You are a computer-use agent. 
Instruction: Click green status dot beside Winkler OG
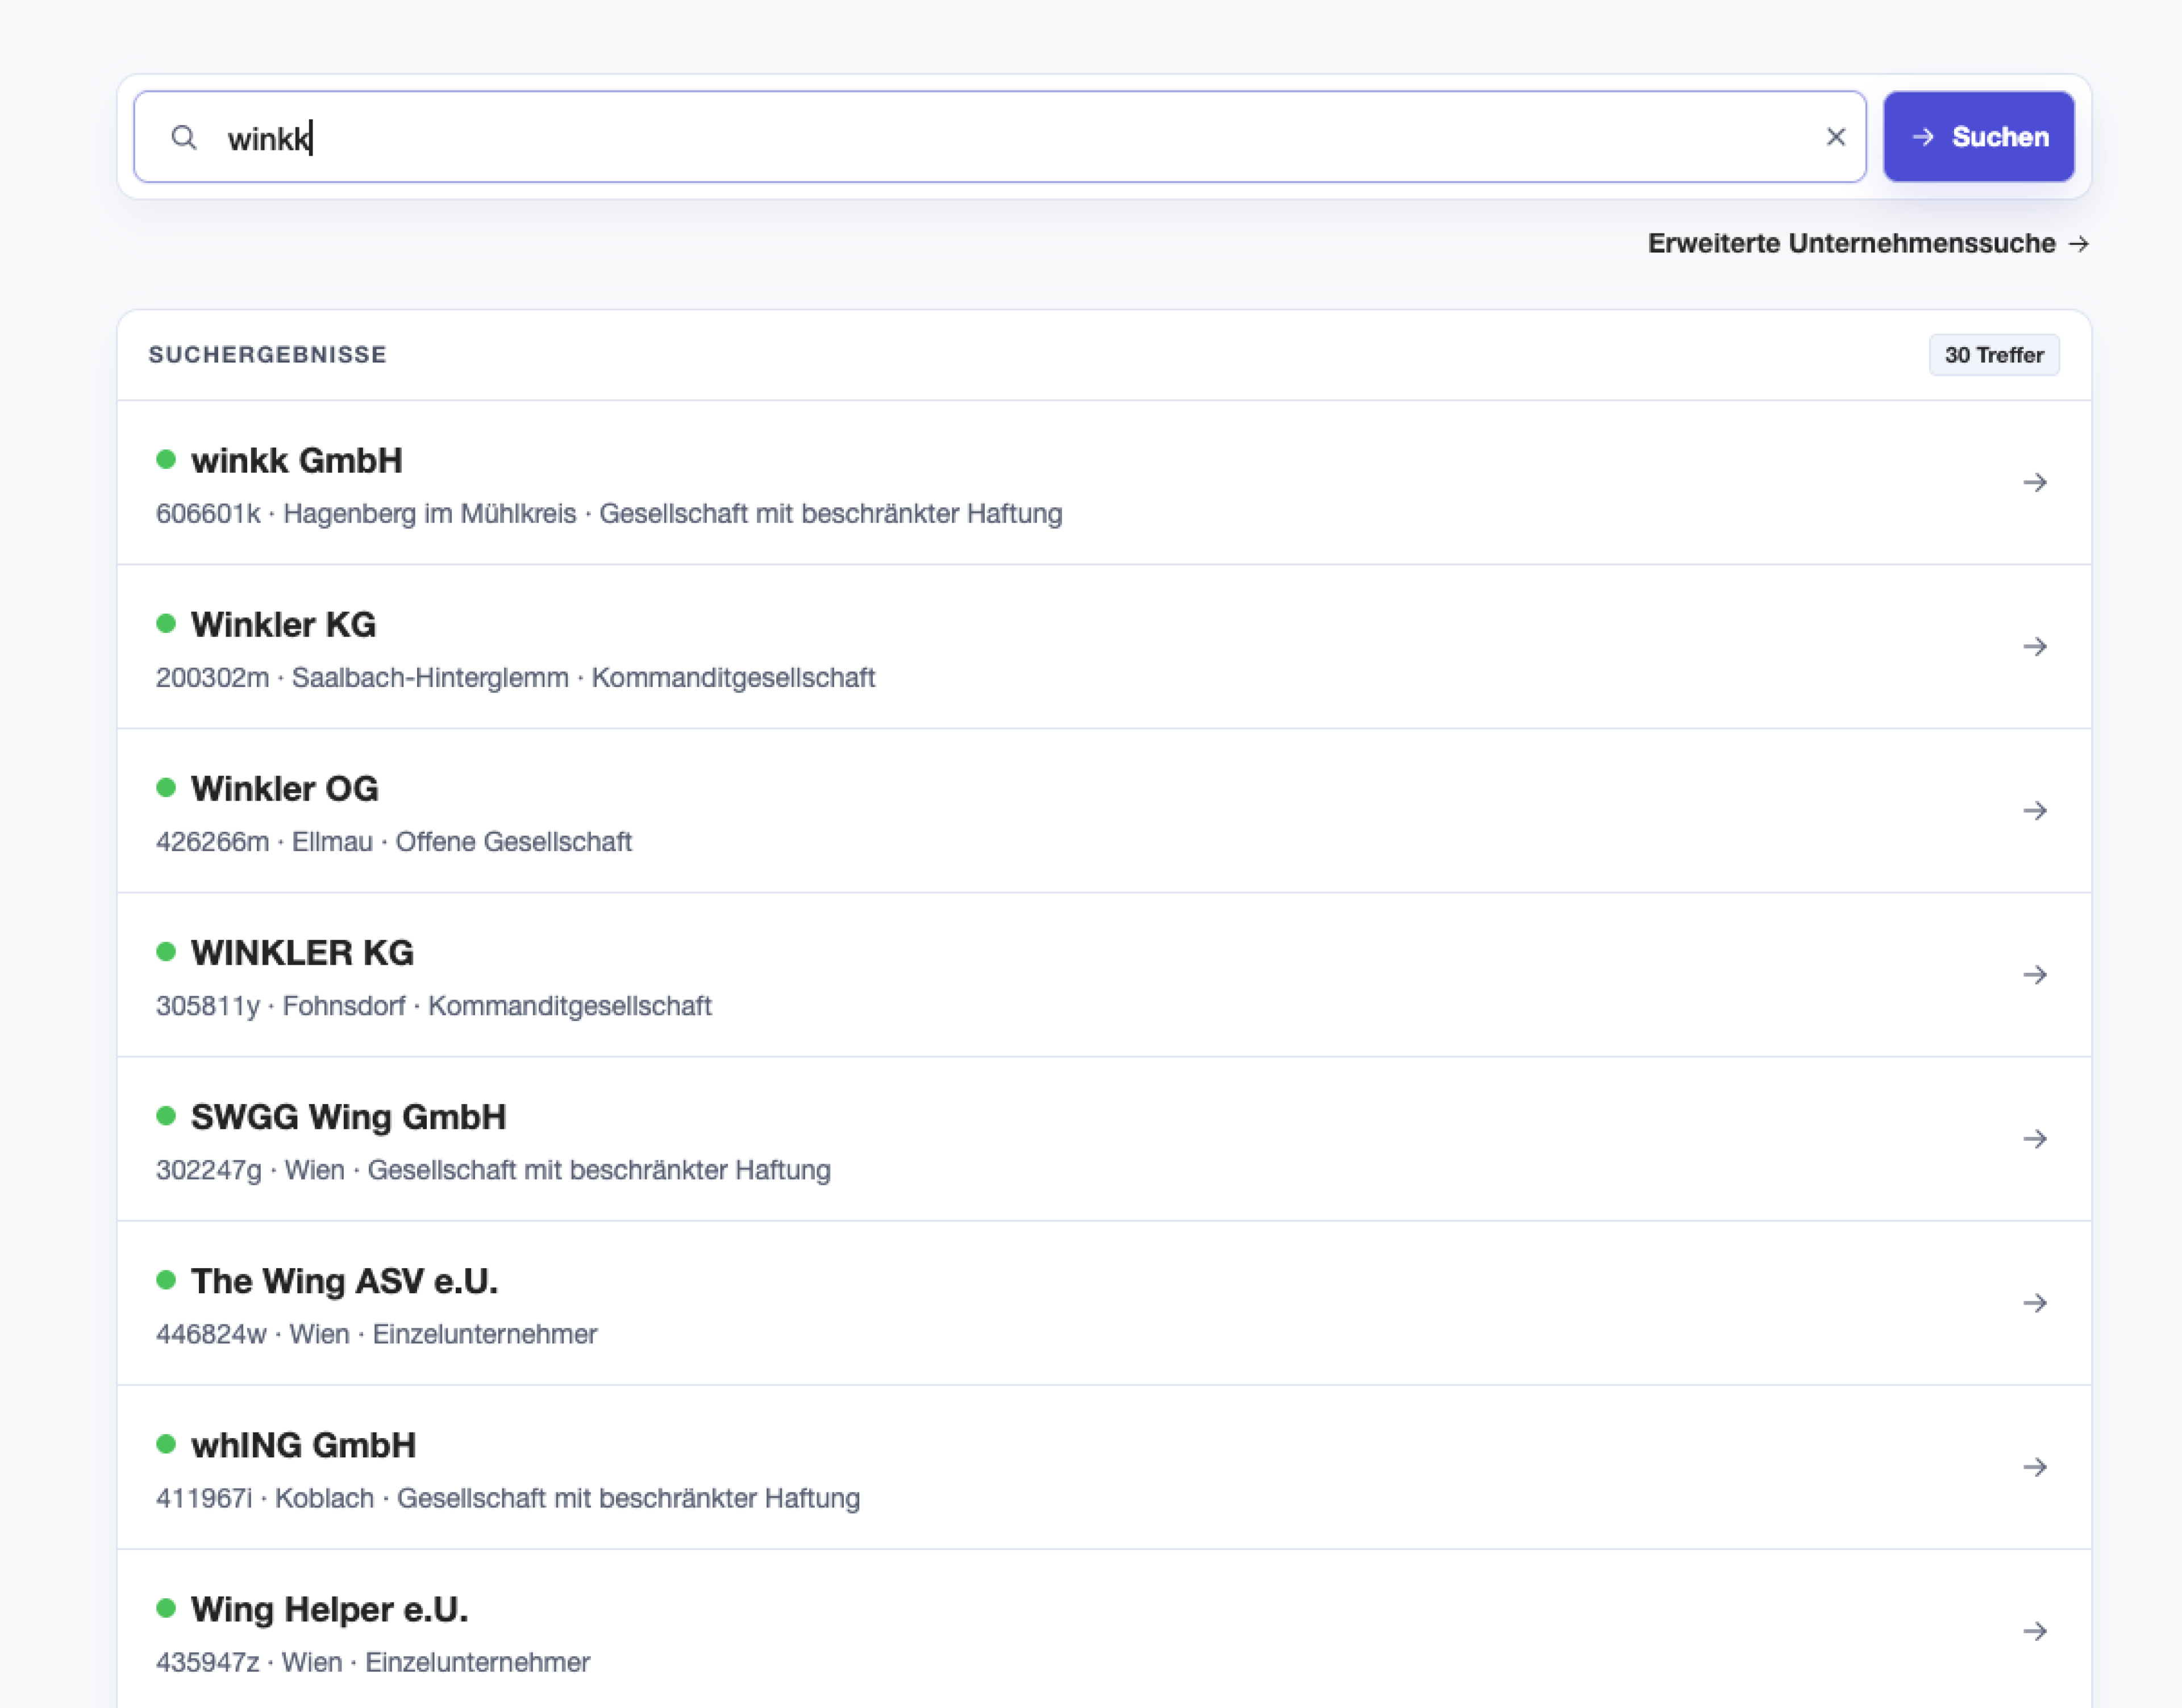[x=166, y=788]
